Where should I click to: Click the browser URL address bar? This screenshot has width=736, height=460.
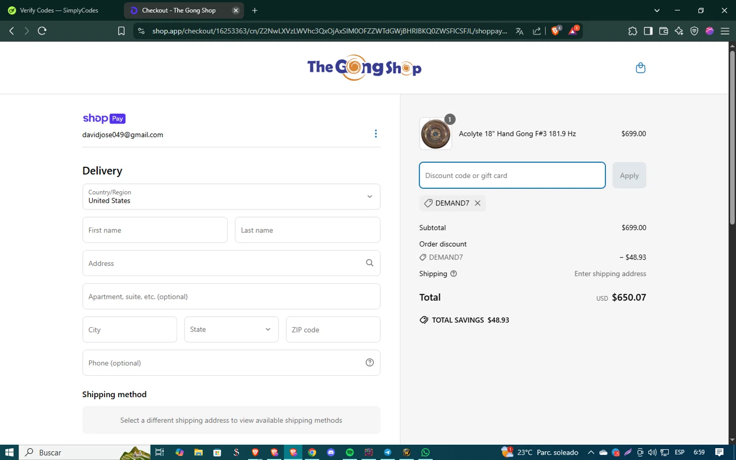click(x=329, y=31)
